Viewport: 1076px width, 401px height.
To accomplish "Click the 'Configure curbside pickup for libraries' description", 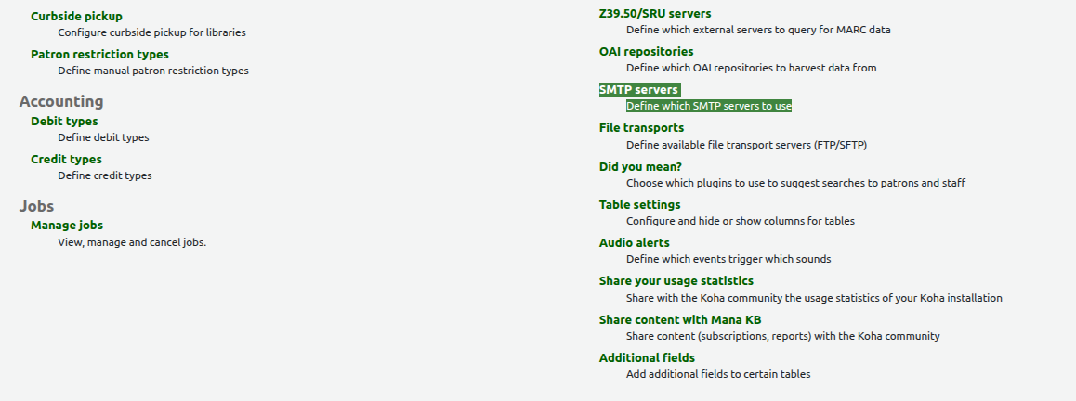I will pos(151,32).
